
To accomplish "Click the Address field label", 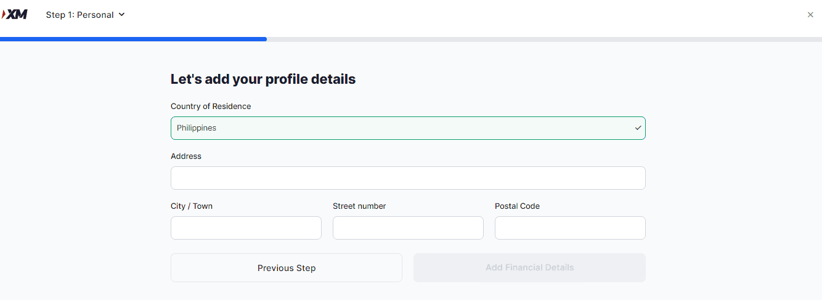I will (x=186, y=156).
